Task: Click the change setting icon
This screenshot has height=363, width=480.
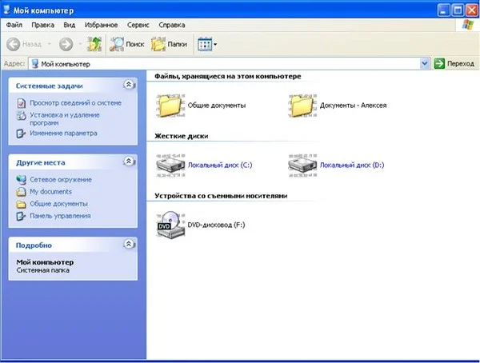Action: (x=21, y=134)
